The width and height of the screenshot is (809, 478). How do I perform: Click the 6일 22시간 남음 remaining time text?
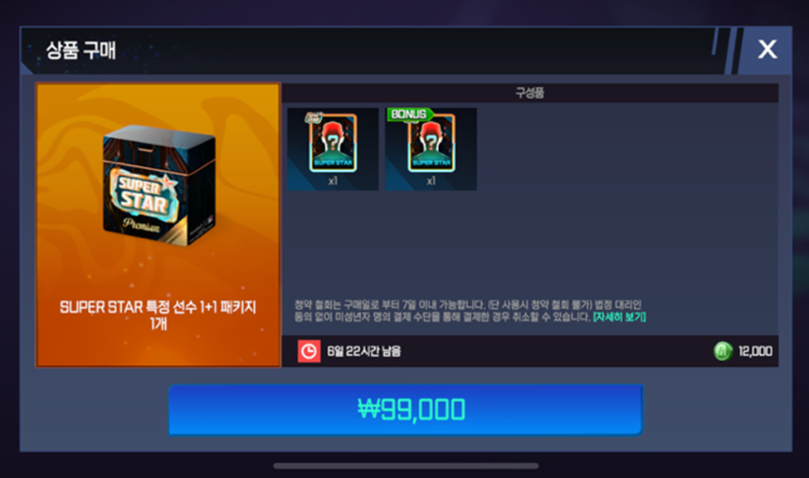coord(363,352)
